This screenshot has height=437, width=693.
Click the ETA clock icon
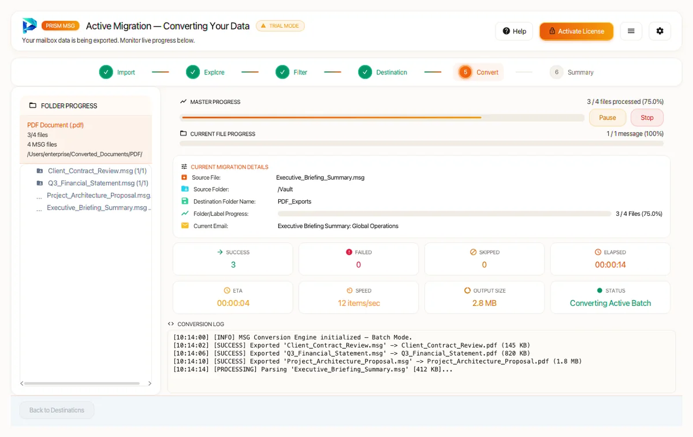coord(227,290)
